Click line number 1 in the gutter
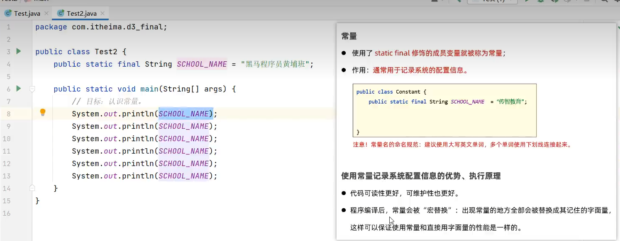620x241 pixels. 9,27
